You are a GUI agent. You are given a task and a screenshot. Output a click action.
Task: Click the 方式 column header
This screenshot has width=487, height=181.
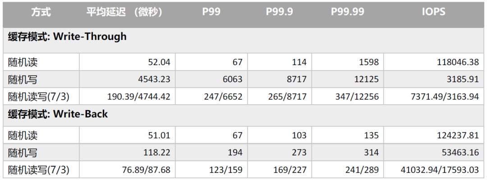[x=41, y=13]
